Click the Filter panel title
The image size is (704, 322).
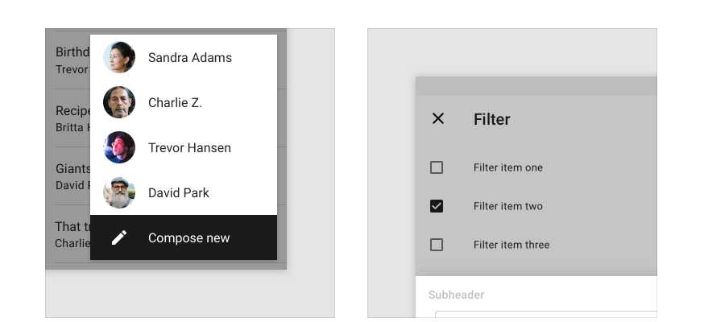[x=491, y=119]
